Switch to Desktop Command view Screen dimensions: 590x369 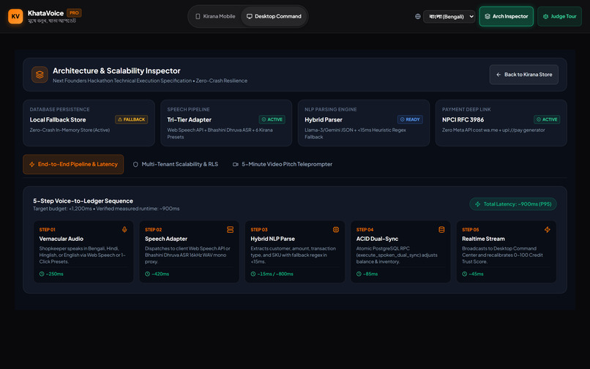click(274, 17)
